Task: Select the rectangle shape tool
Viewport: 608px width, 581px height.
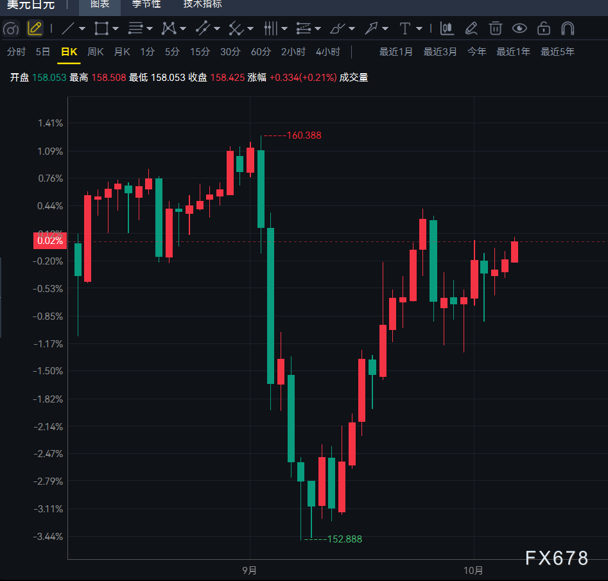Action: (101, 28)
